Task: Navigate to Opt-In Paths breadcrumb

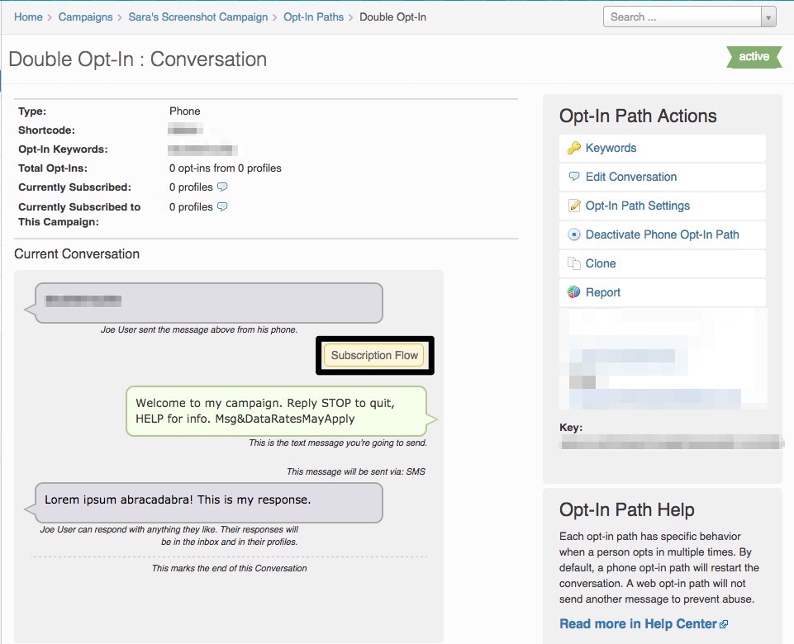Action: pyautogui.click(x=313, y=17)
